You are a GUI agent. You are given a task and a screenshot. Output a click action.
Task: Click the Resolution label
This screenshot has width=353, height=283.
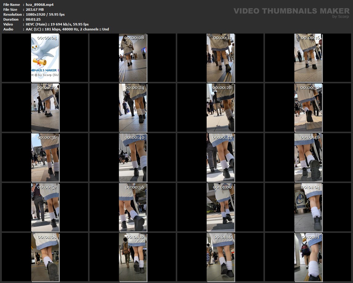12,14
